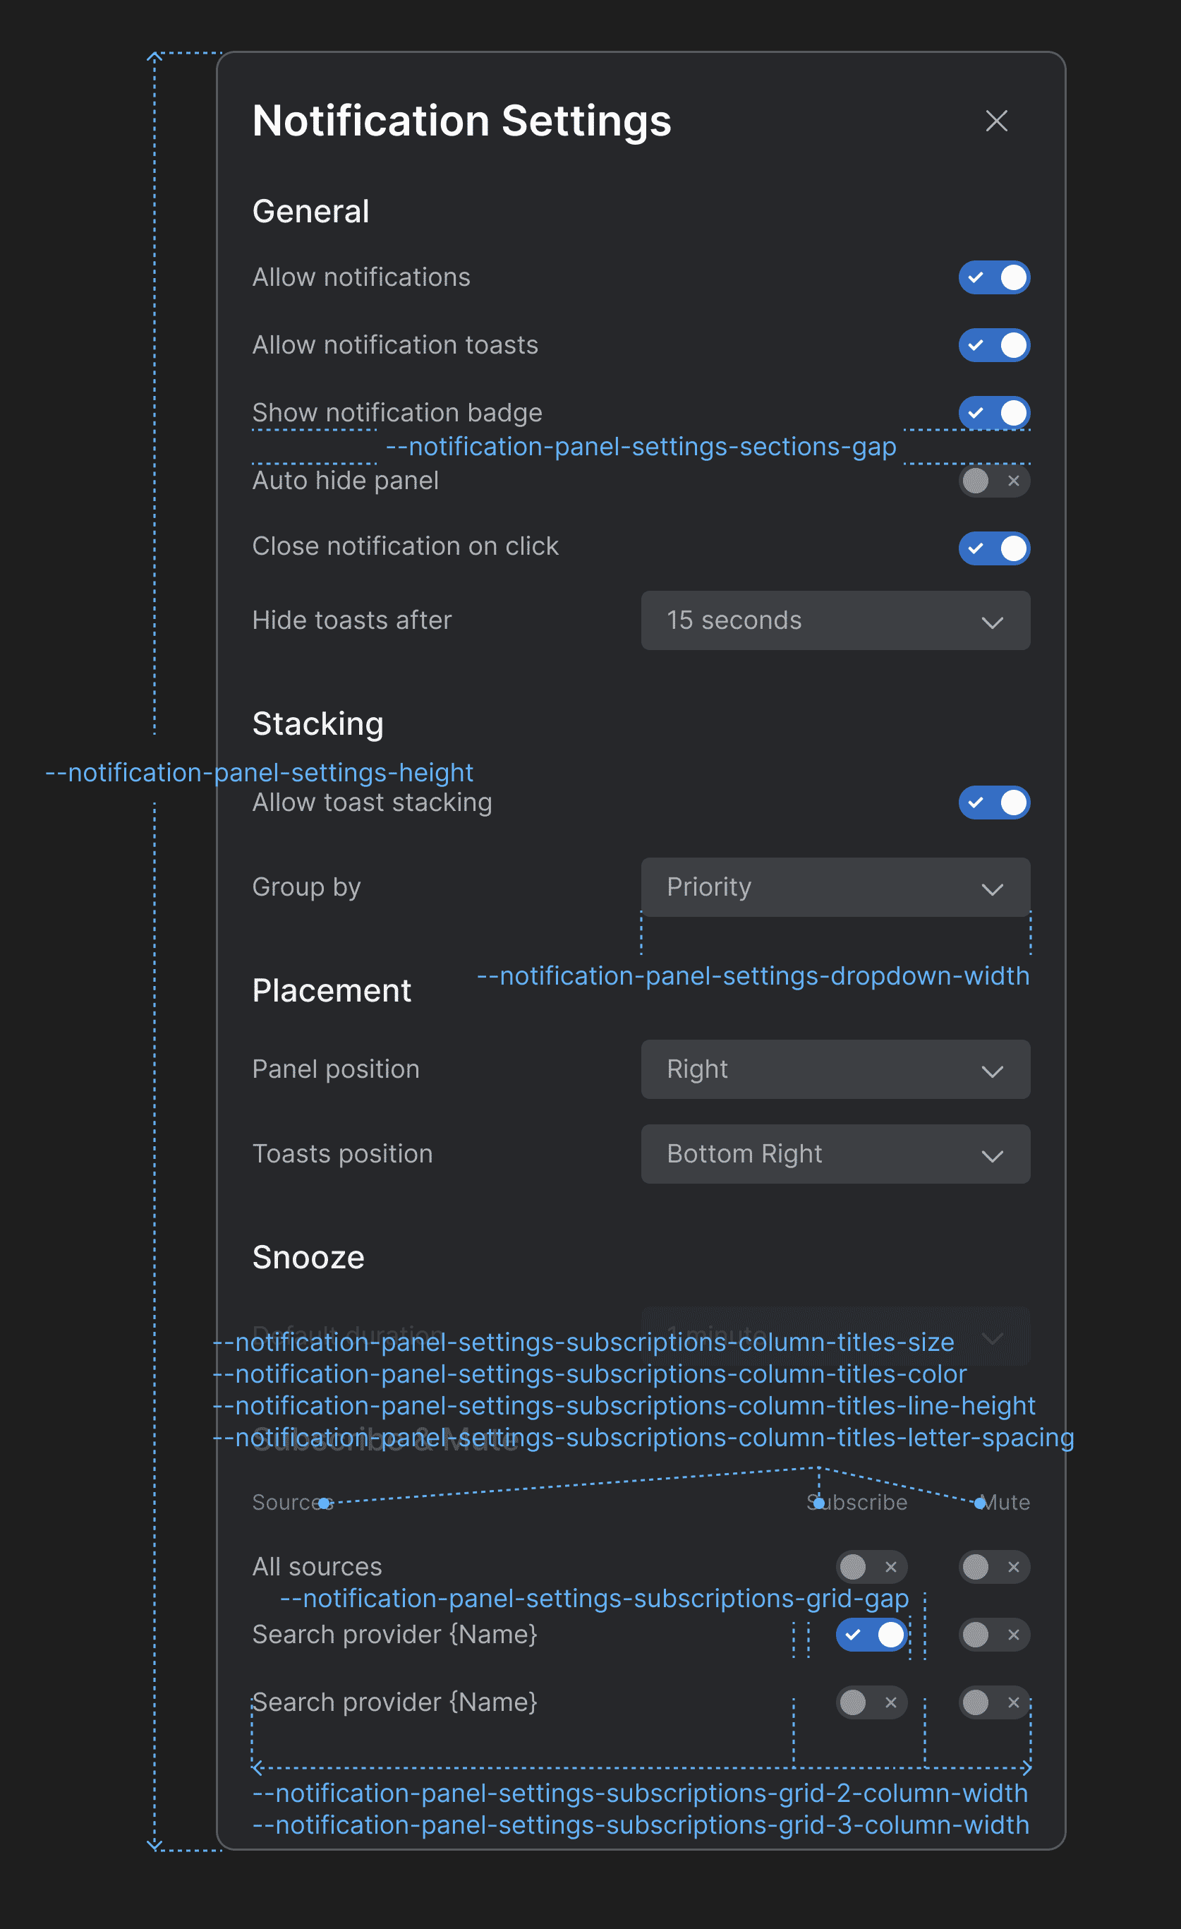1181x1929 pixels.
Task: Disable Subscribe on the first Search provider
Action: click(x=871, y=1635)
